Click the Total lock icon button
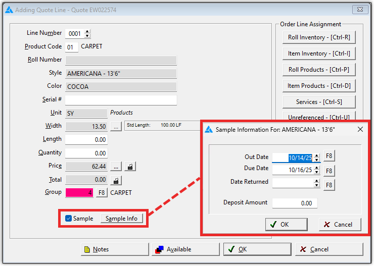Image resolution: width=374 pixels, height=266 pixels. [116, 181]
